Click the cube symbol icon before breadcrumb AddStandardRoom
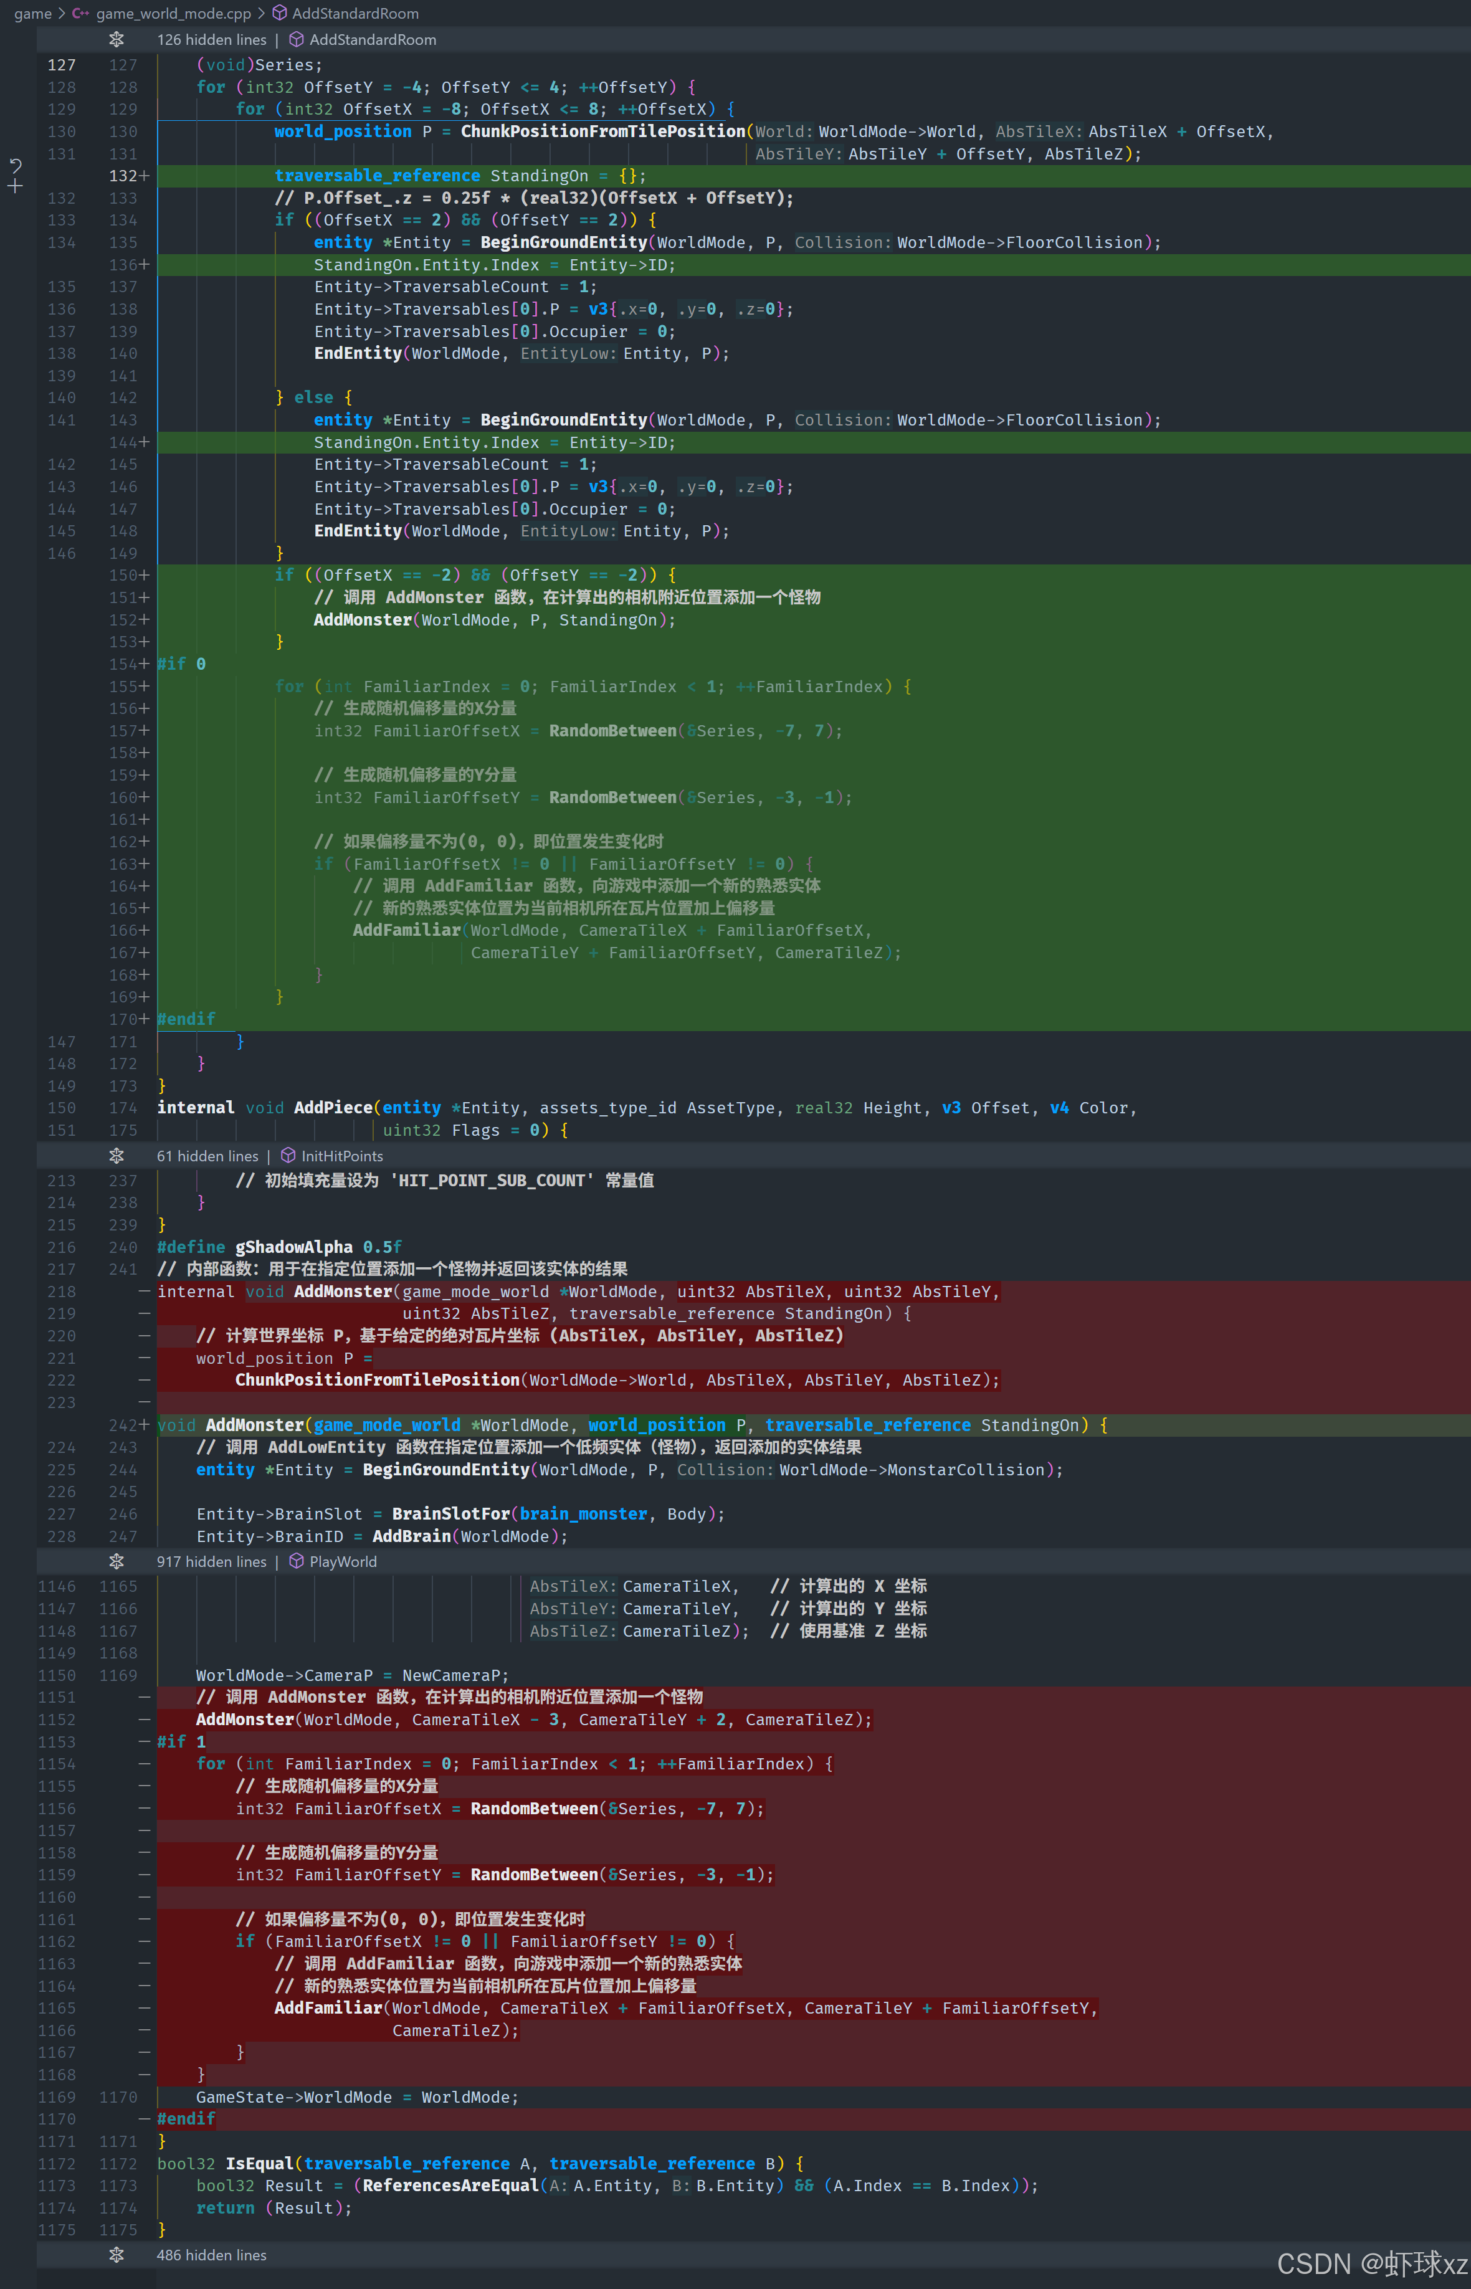Screen dimensions: 1471x2289 click(x=280, y=13)
